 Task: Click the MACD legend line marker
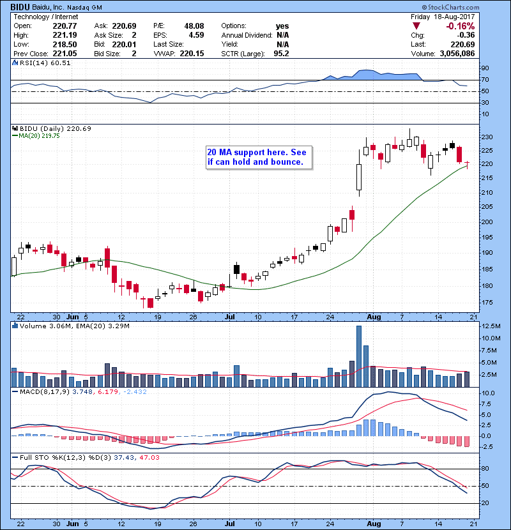pyautogui.click(x=15, y=392)
